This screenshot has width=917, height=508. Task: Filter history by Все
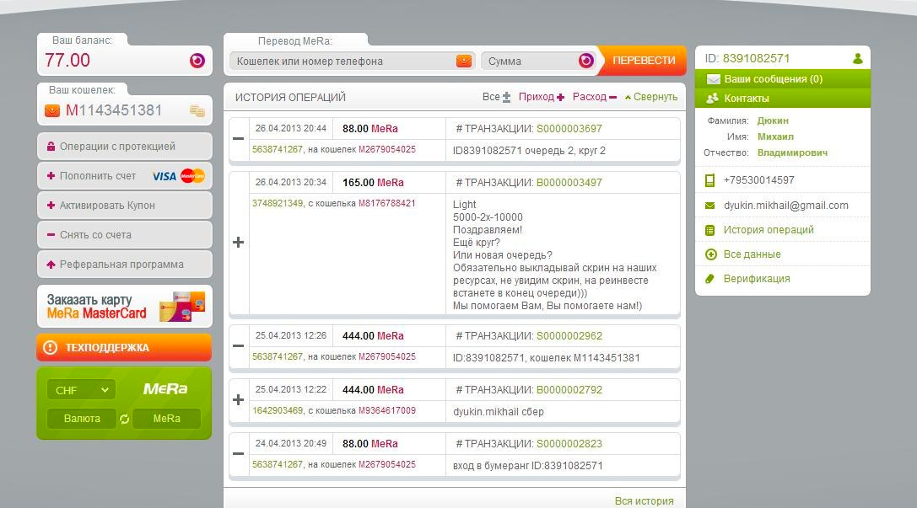[x=497, y=97]
